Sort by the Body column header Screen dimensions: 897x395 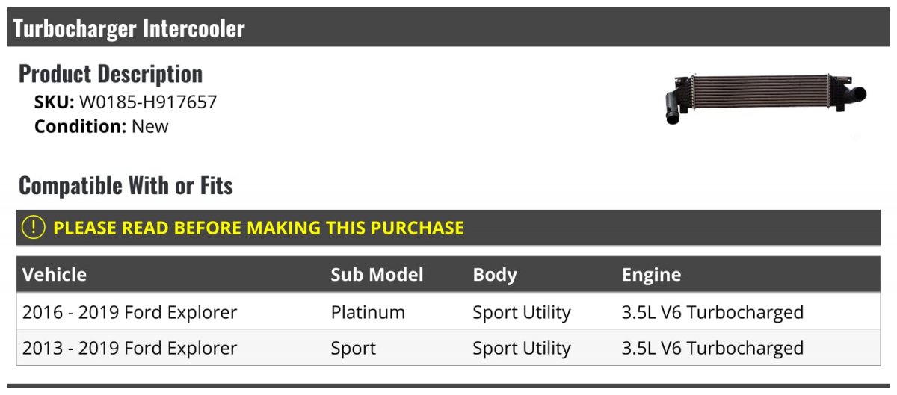(495, 275)
